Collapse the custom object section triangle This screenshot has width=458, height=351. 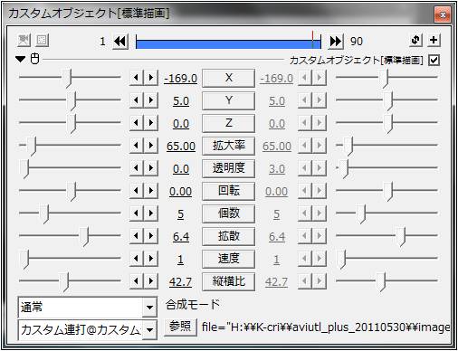[21, 59]
